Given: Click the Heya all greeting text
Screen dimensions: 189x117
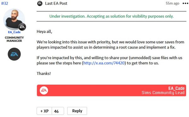Looking at the screenshot, I should pos(44,31).
